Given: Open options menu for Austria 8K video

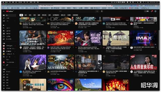Looking at the screenshot, I should point(73,71).
